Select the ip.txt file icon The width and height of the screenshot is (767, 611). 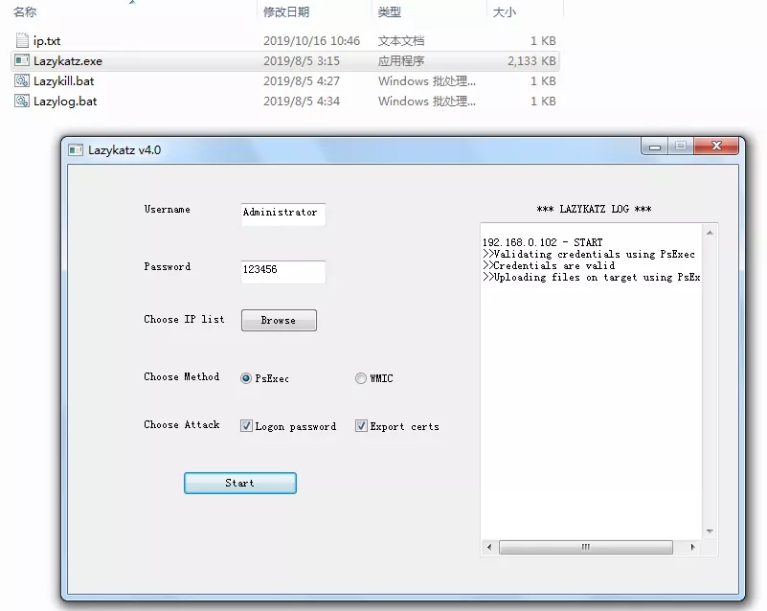(23, 41)
